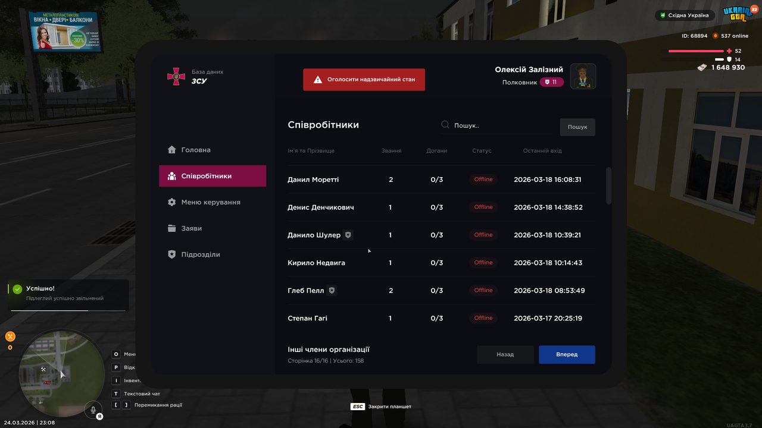
Task: Click reprimands 0/3 for Кирило Недвига
Action: coord(437,263)
